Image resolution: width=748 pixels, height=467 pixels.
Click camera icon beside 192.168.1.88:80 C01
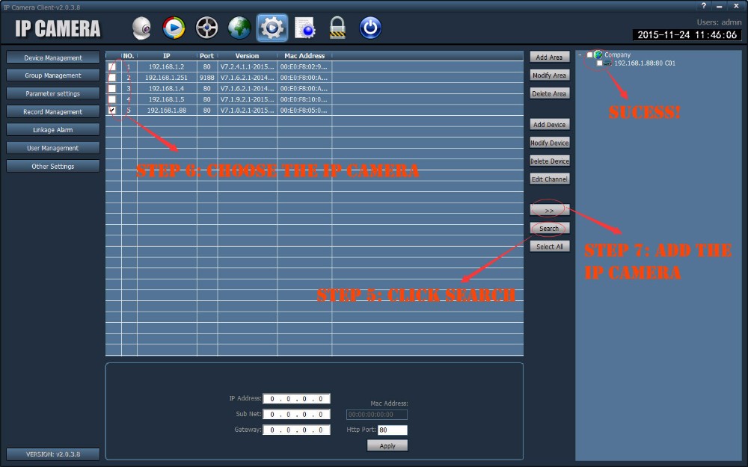[607, 63]
